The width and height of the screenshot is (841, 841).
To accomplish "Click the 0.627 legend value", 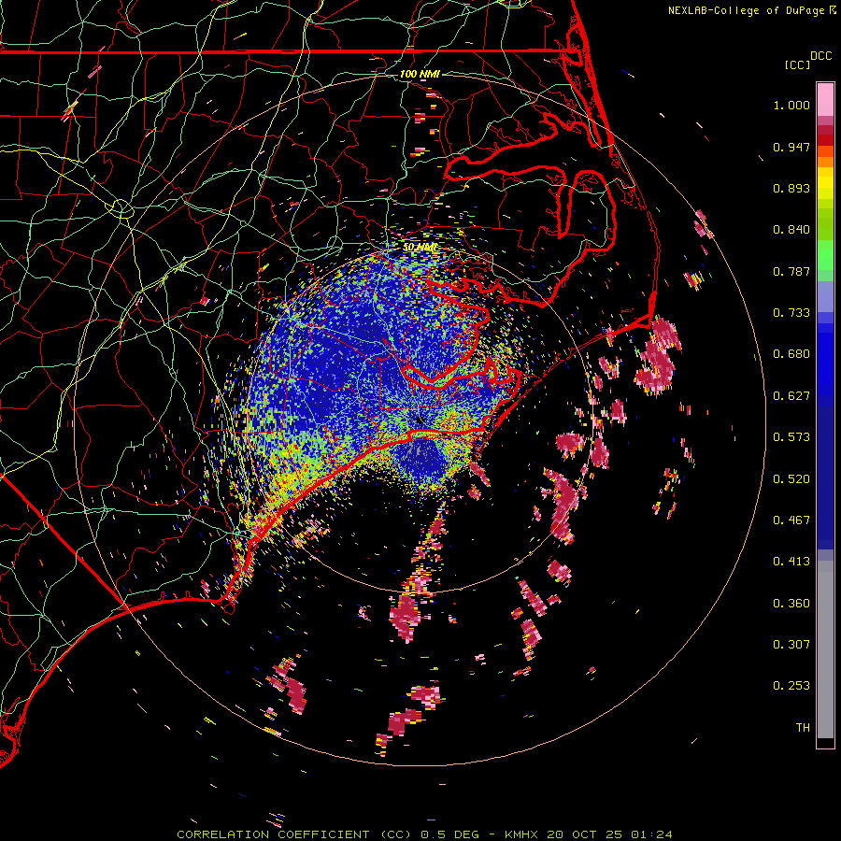I will pos(791,396).
